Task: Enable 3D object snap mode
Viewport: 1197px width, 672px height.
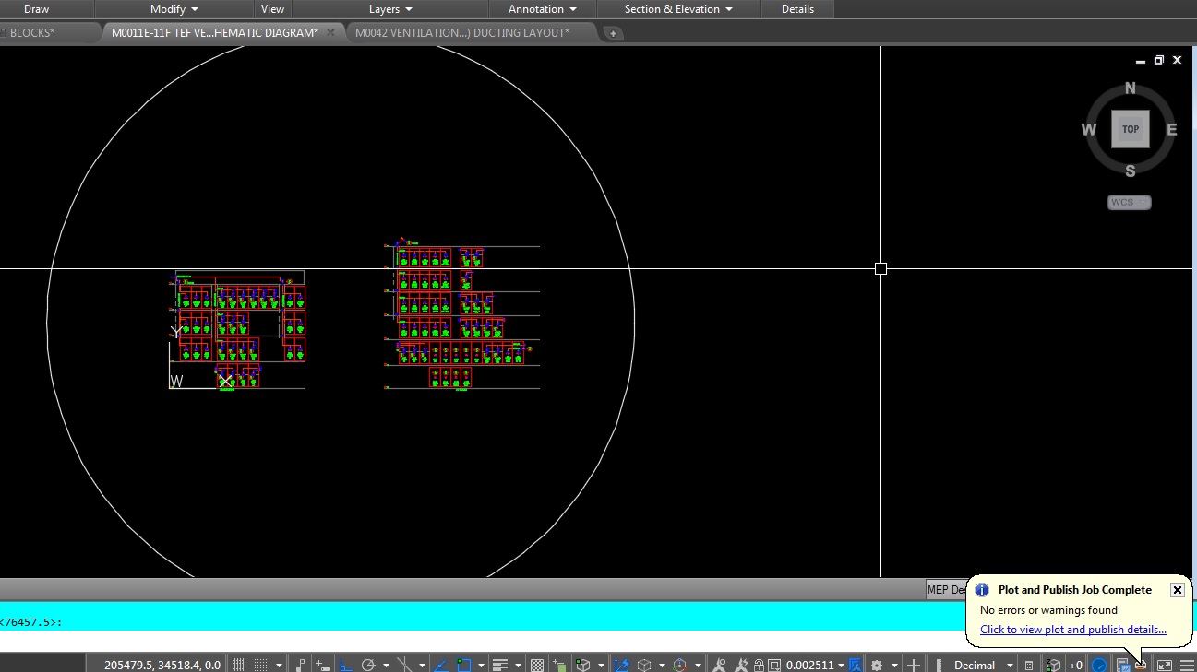Action: pyautogui.click(x=583, y=664)
